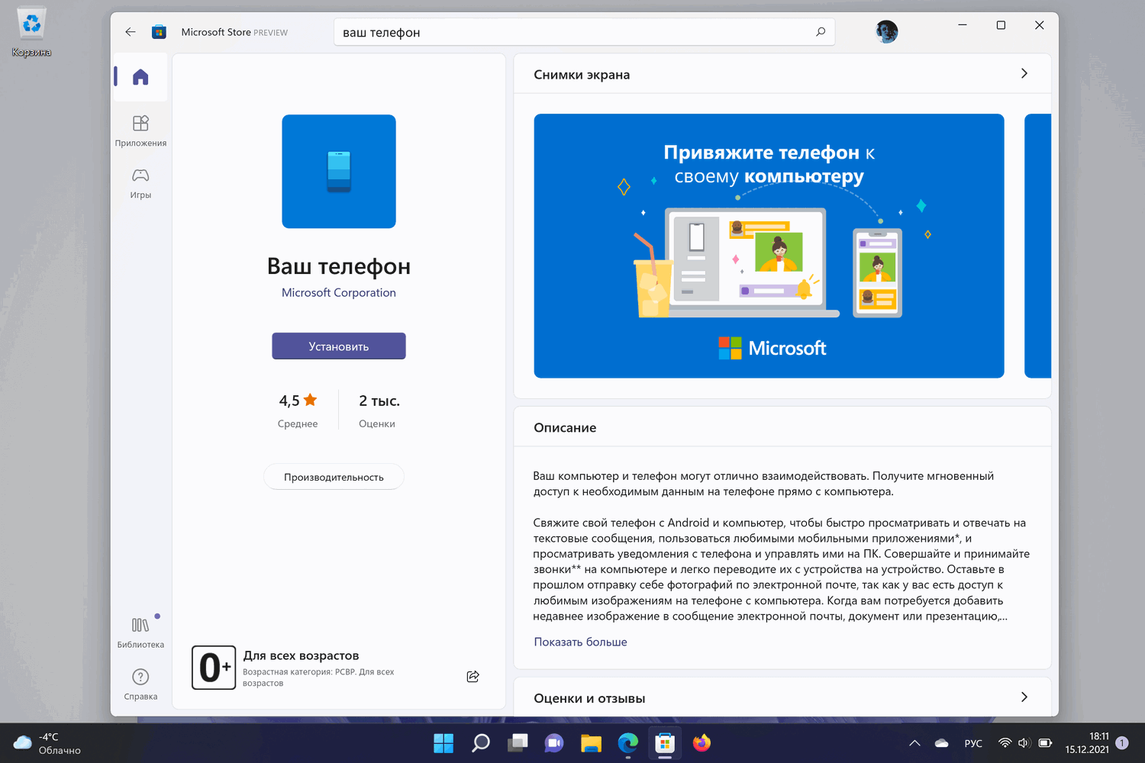Open the Home section in the sidebar
The image size is (1145, 763).
pos(140,77)
